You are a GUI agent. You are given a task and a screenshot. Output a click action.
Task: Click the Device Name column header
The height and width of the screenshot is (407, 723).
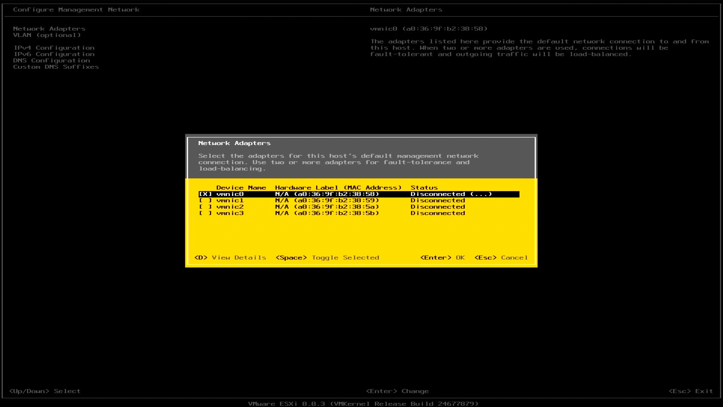[x=241, y=188]
